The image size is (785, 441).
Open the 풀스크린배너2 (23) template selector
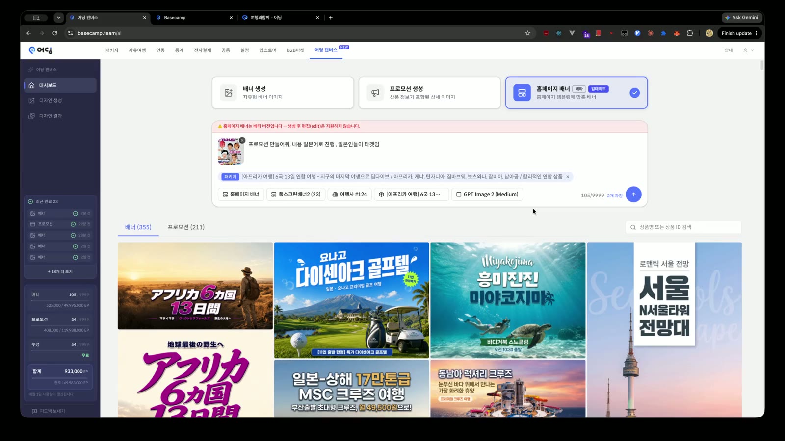click(296, 195)
